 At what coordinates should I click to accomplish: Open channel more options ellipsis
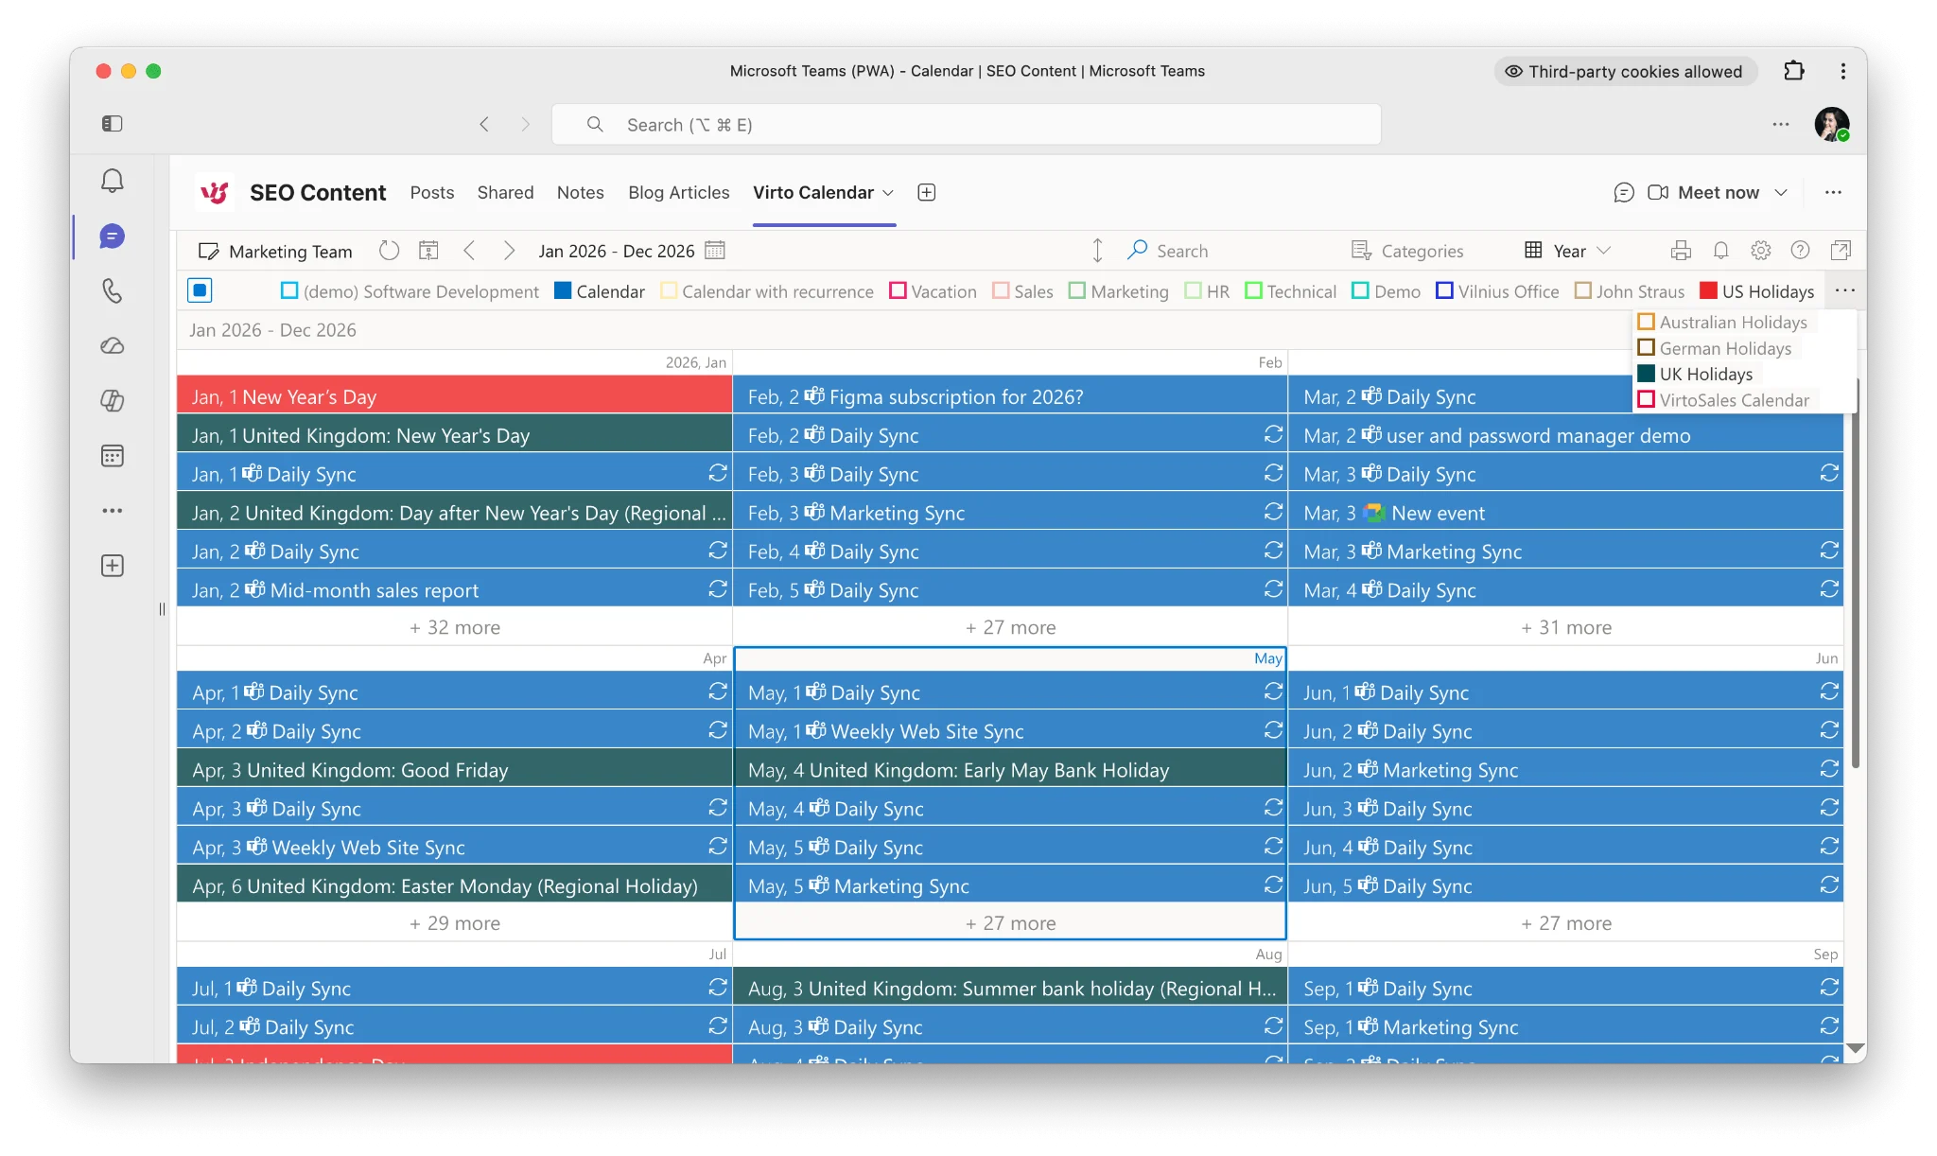click(x=1833, y=192)
